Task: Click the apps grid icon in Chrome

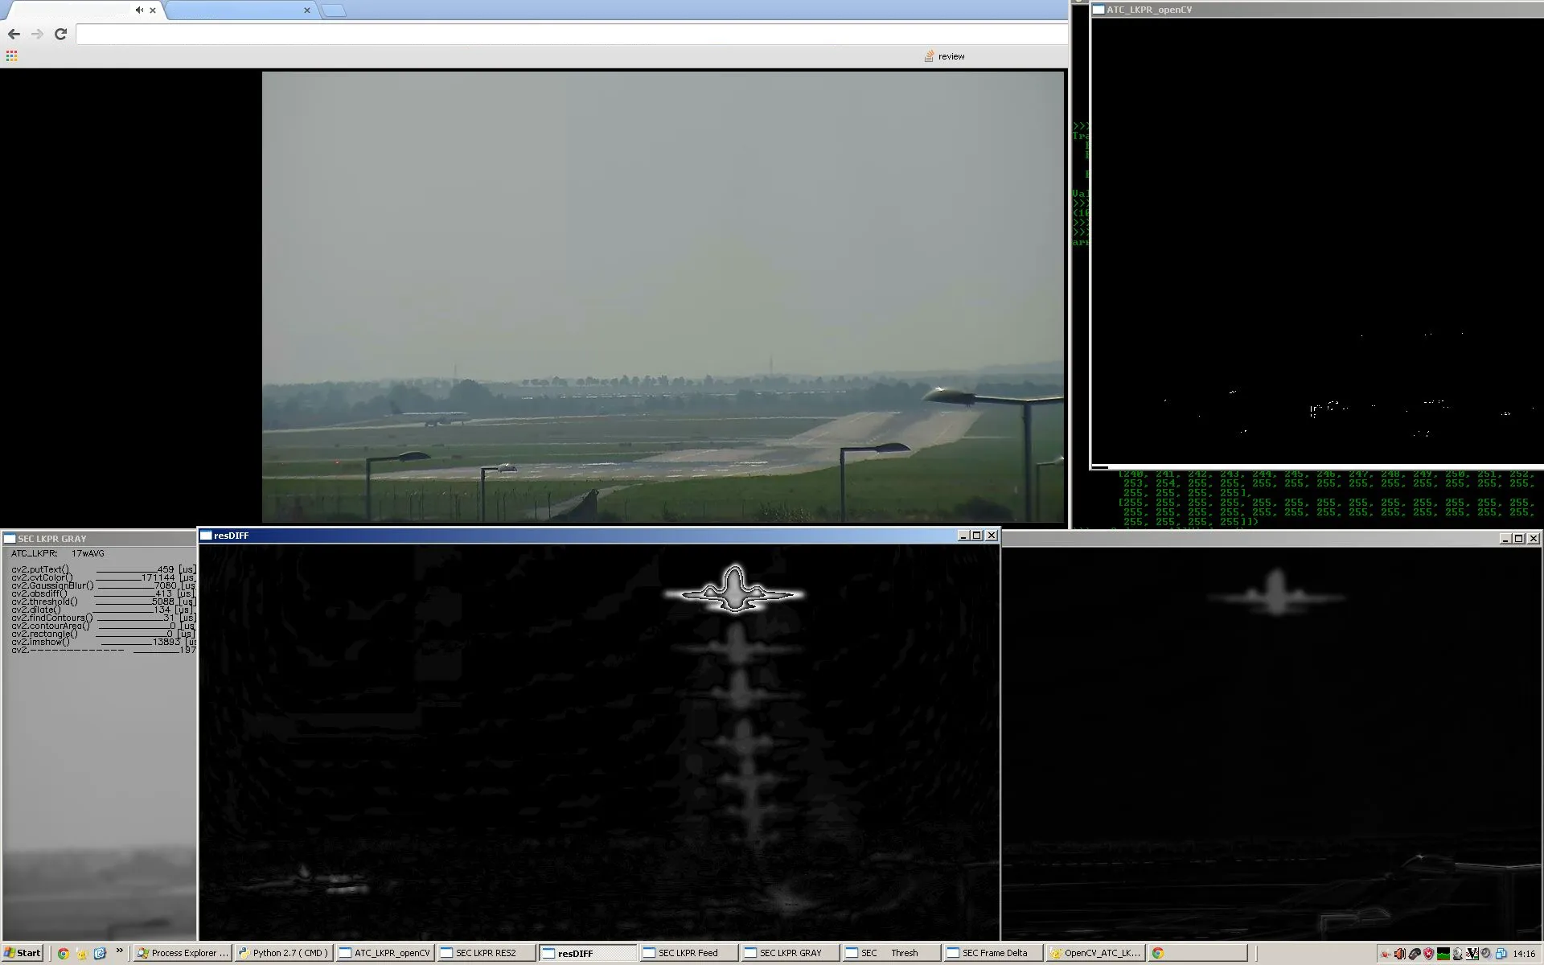Action: pos(10,55)
